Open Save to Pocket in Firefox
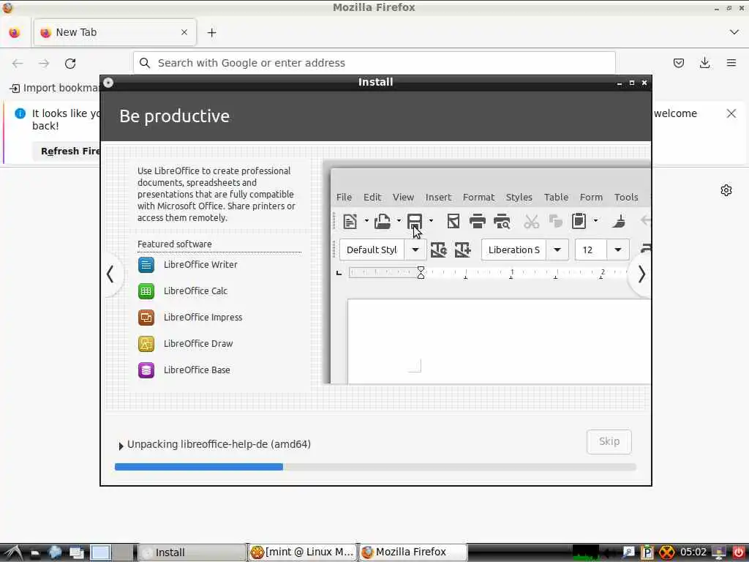 coord(679,63)
